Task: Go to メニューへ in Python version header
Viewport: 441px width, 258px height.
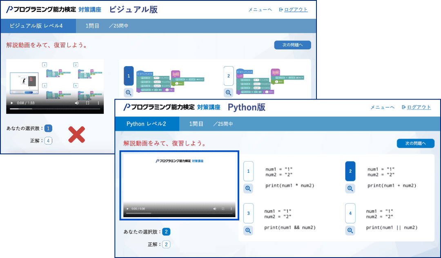Action: tap(382, 107)
